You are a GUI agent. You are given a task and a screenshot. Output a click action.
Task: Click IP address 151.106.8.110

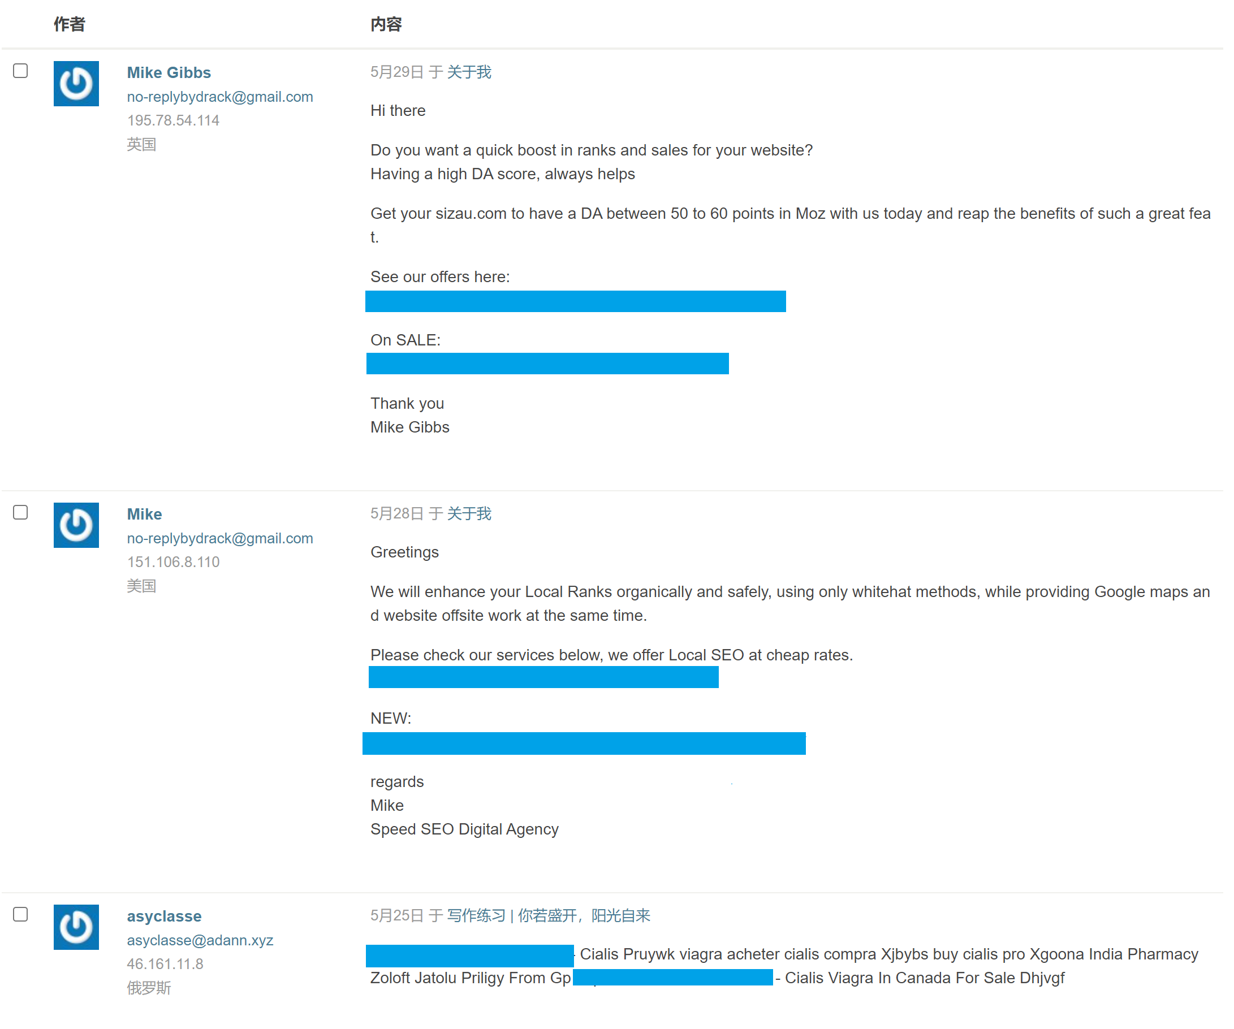(x=172, y=562)
